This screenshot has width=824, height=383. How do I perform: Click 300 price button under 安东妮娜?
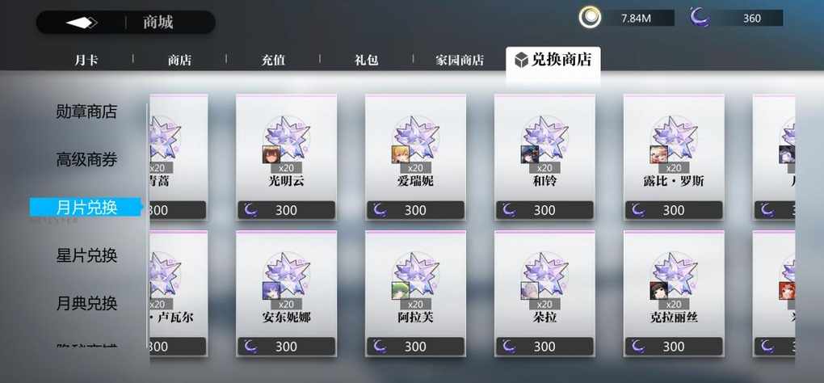(287, 346)
